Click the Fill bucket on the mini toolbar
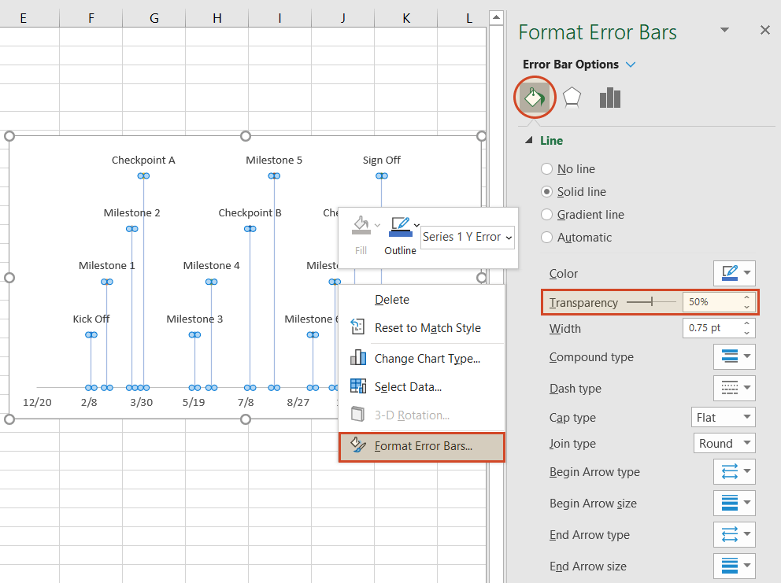 pos(361,226)
